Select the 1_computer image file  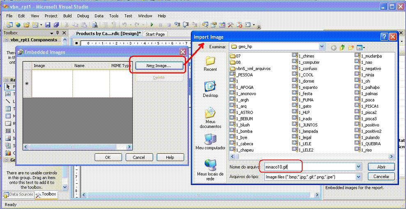[x=306, y=62]
